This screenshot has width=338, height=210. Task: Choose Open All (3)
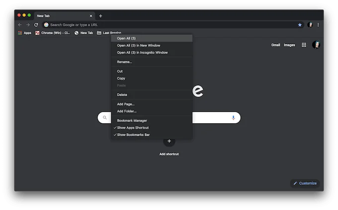coord(152,38)
